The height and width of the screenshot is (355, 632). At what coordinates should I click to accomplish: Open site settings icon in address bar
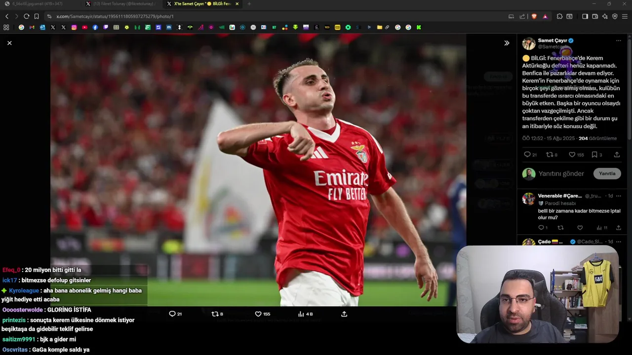(x=49, y=16)
